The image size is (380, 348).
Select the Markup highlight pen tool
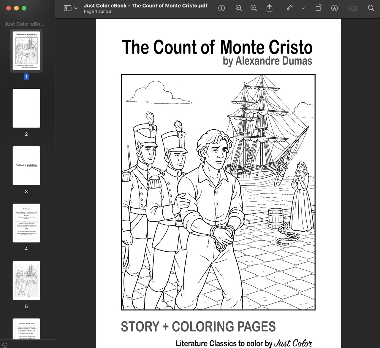(290, 8)
